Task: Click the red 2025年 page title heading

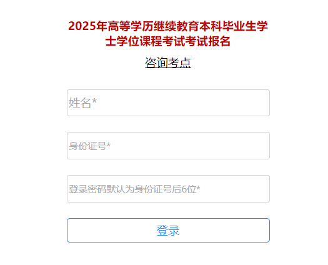Action: tap(168, 34)
